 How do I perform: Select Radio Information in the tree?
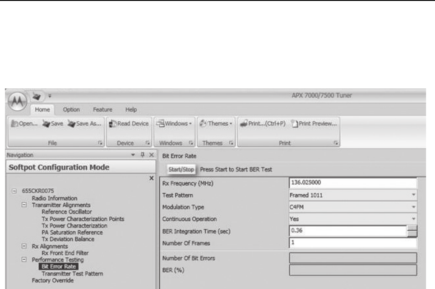(x=55, y=198)
